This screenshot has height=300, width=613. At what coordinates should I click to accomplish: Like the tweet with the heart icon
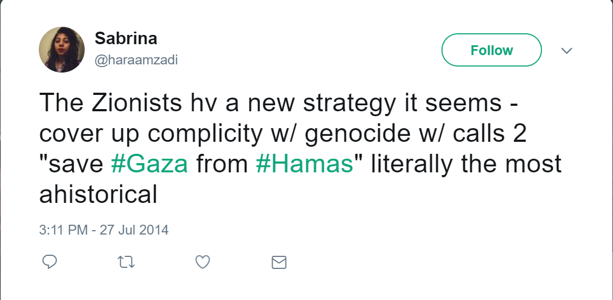pyautogui.click(x=203, y=262)
